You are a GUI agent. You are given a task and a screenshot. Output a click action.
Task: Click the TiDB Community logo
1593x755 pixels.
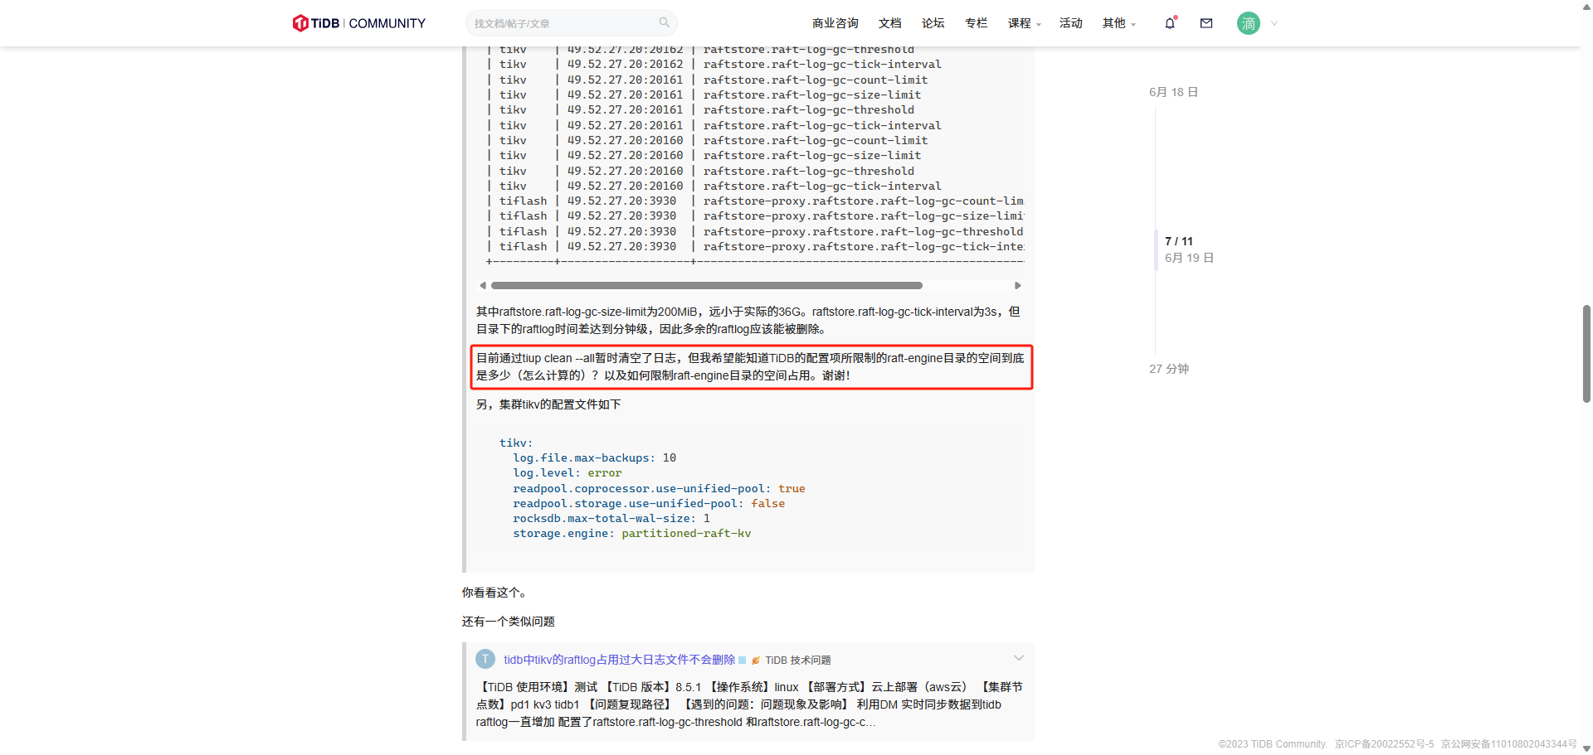pos(358,23)
